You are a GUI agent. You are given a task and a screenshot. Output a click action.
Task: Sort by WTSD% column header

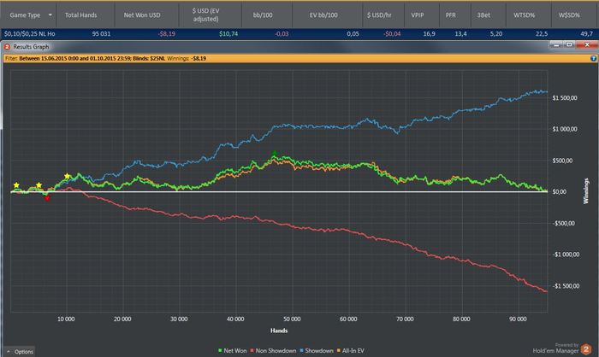pos(524,15)
